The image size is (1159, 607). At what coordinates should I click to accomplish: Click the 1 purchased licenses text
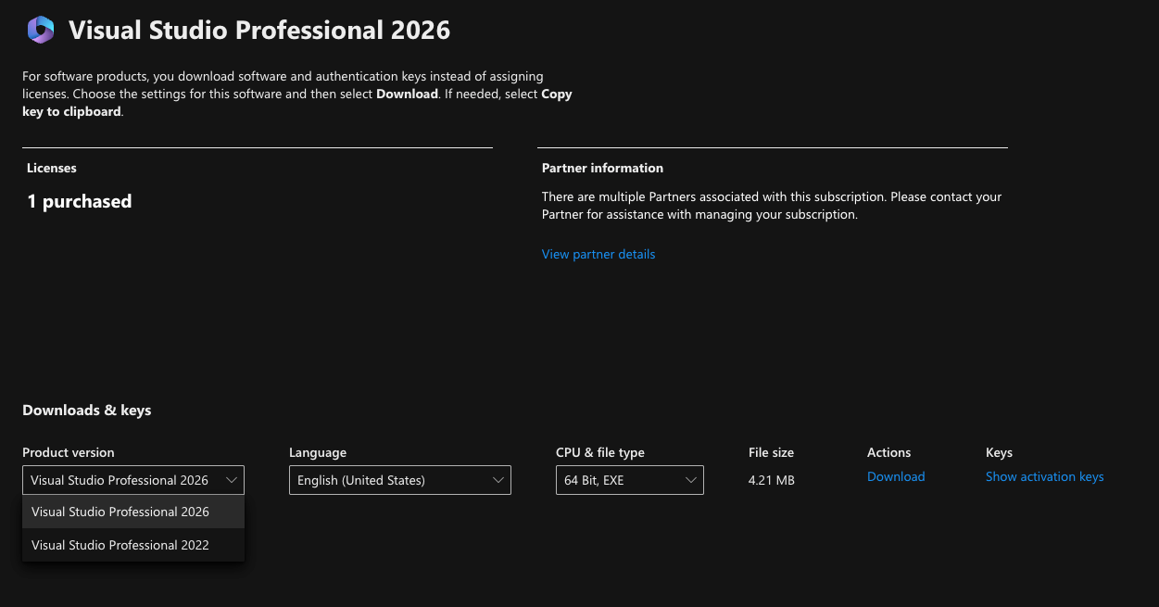tap(79, 201)
